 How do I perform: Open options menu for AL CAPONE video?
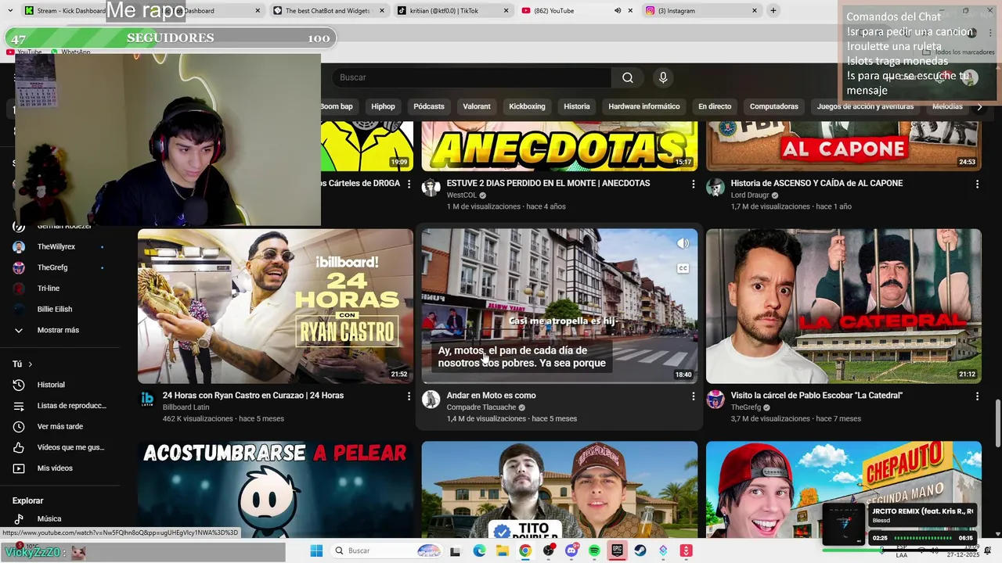(977, 185)
